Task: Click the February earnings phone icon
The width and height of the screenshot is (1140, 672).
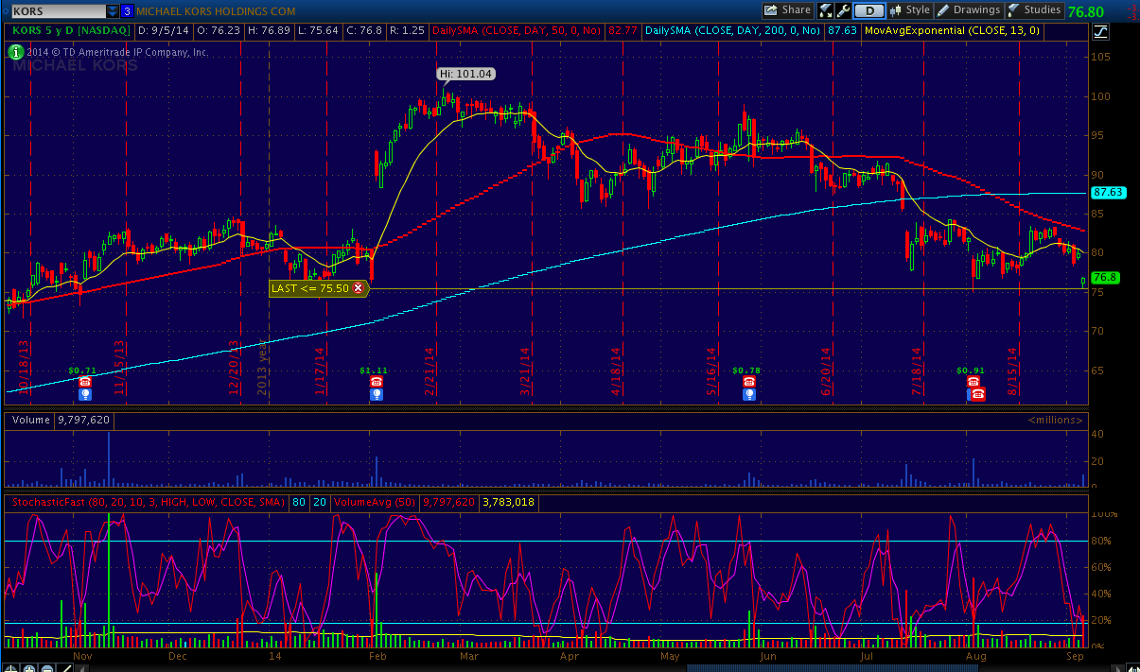Action: click(x=377, y=382)
